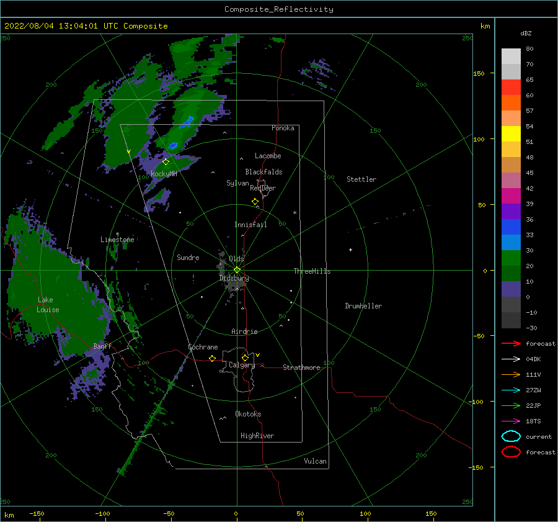Image resolution: width=558 pixels, height=522 pixels.
Task: Click the Limestone label
Action: [x=117, y=240]
